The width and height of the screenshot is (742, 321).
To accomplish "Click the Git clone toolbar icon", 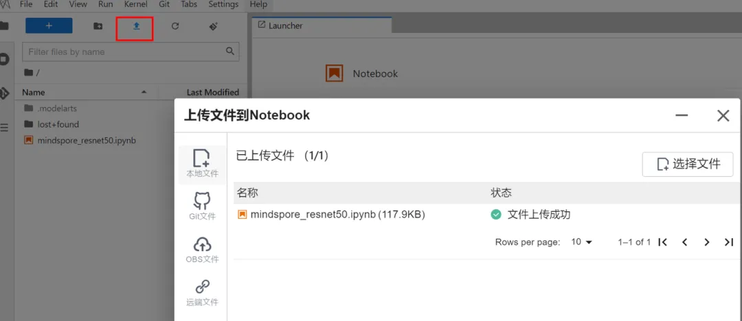I will coord(213,26).
